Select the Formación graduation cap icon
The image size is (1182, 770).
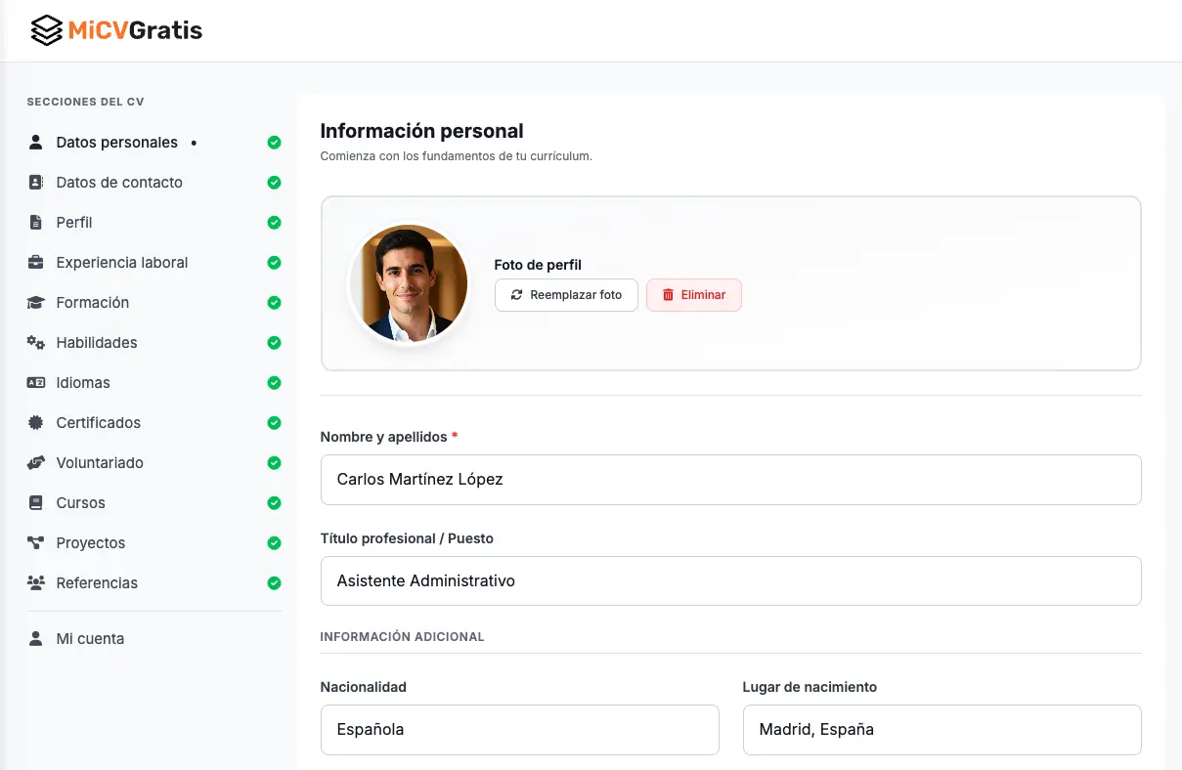(x=35, y=302)
